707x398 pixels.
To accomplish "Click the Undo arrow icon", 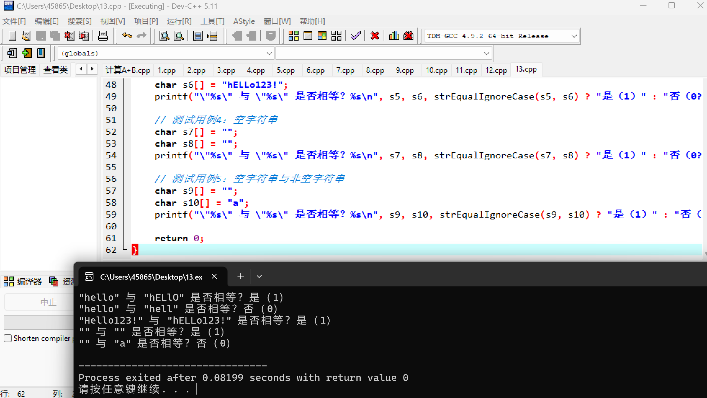I will [127, 36].
